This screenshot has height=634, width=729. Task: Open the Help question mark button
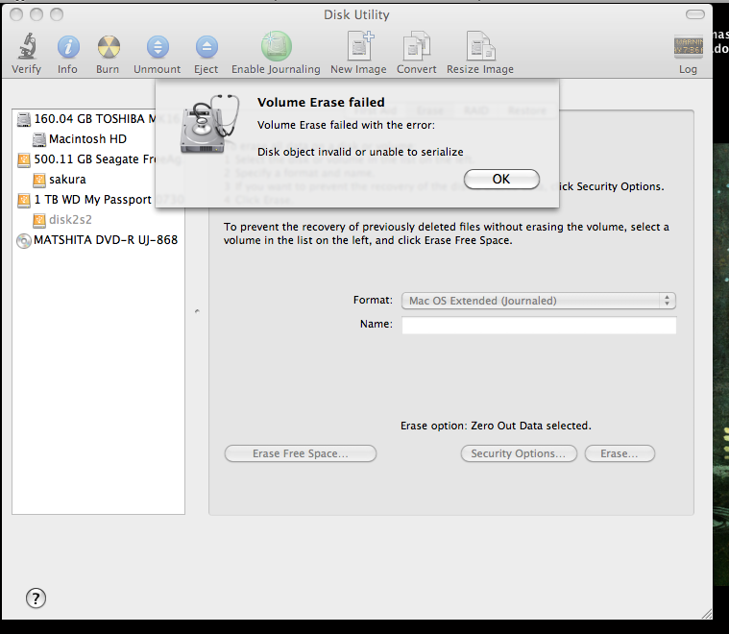click(x=36, y=598)
